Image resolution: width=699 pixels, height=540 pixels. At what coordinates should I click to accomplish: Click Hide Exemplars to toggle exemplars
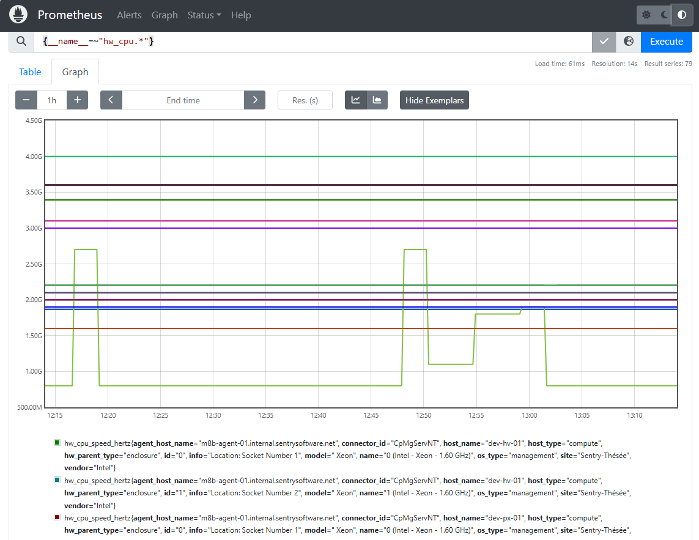(x=434, y=100)
